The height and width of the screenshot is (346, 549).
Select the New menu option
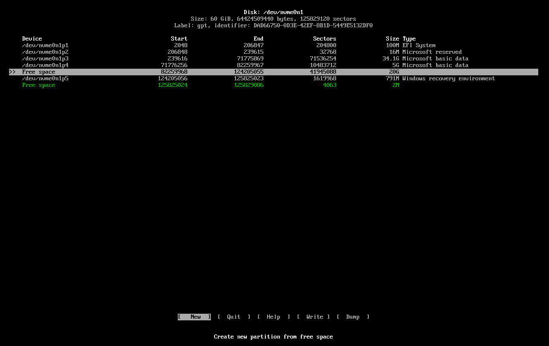(x=194, y=317)
